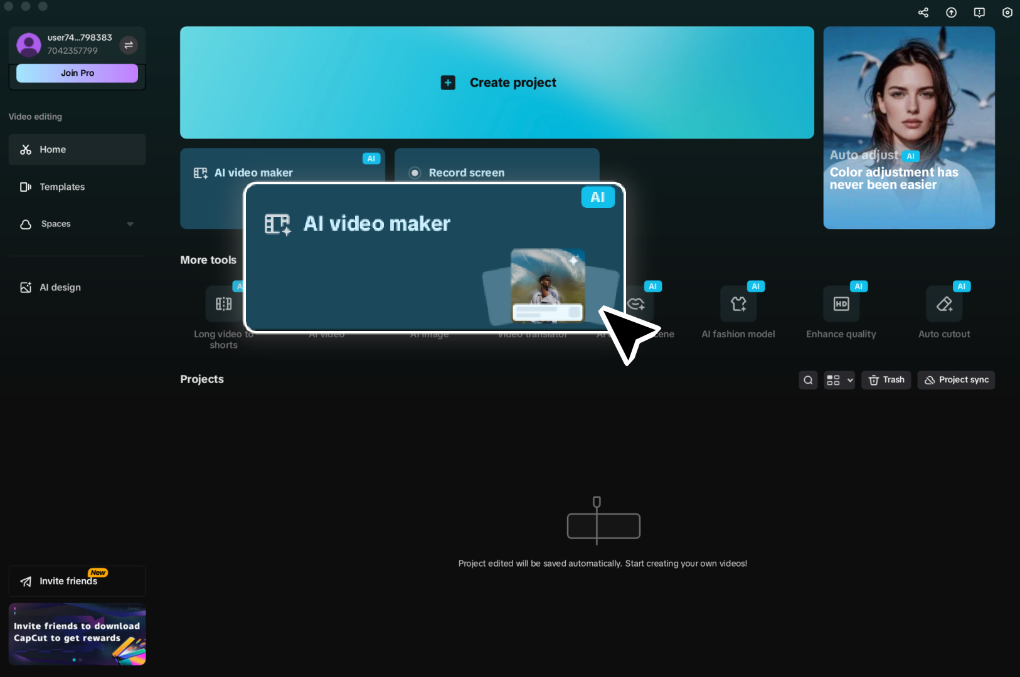Open the Enhance quality tool
This screenshot has height=677, width=1020.
pyautogui.click(x=841, y=310)
